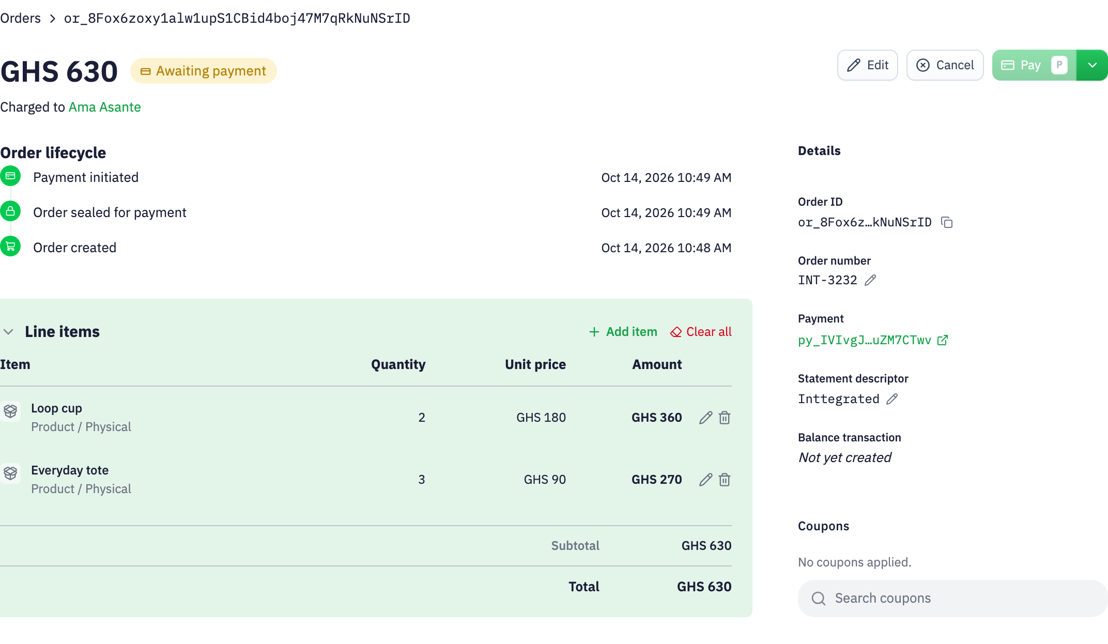Click the Unit price column header
The image size is (1108, 644).
point(535,364)
